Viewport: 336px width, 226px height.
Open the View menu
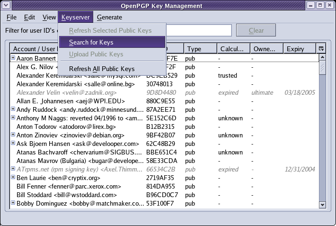pos(49,17)
